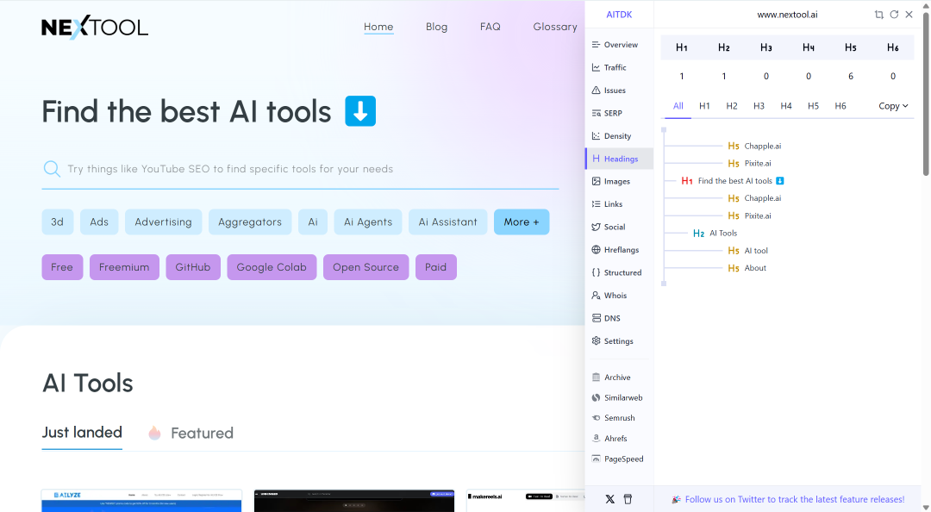Click Follow us on Twitter link
The image size is (931, 512).
tap(795, 500)
